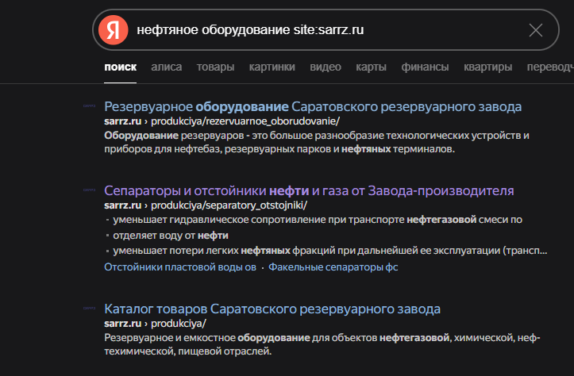The width and height of the screenshot is (574, 376).
Task: Open the товары tab
Action: coord(215,67)
